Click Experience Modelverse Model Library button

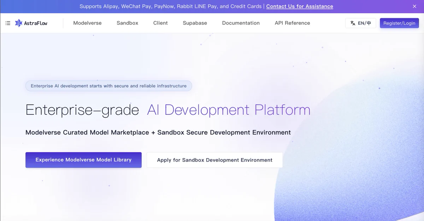[x=83, y=160]
